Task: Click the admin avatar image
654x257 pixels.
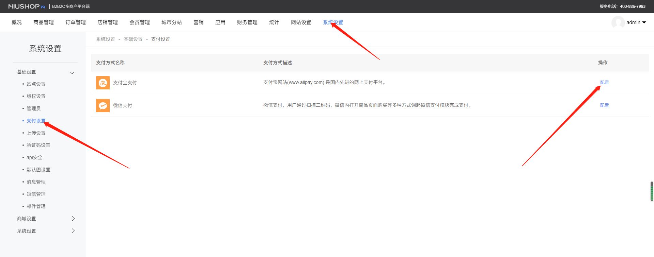Action: (x=618, y=22)
